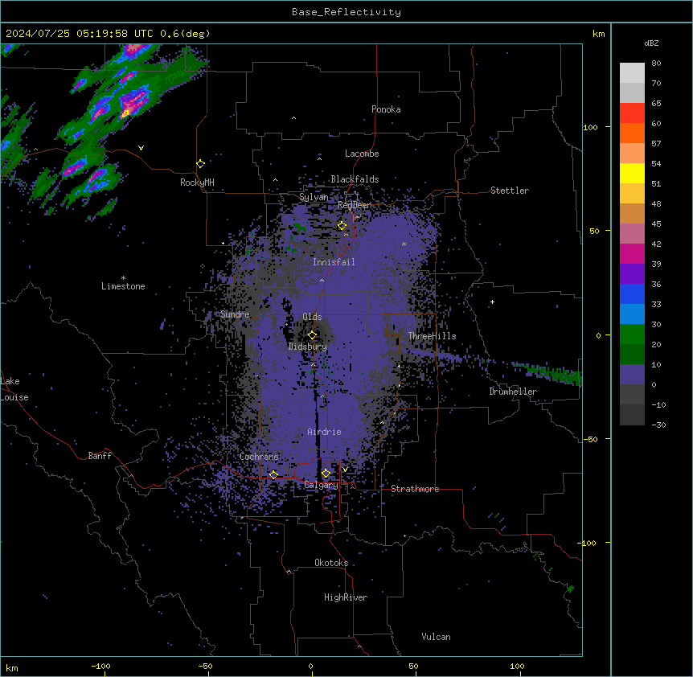The image size is (693, 677).
Task: Click the Blackfalds town label
Action: coord(355,179)
